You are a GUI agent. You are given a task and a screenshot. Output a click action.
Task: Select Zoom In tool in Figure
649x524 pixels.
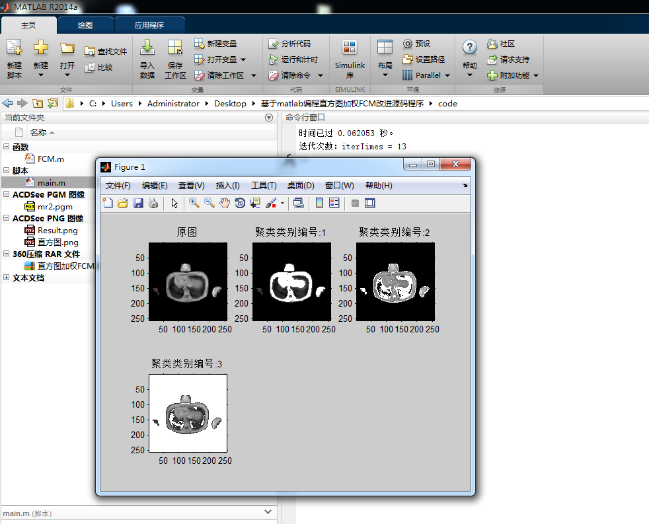(x=194, y=203)
